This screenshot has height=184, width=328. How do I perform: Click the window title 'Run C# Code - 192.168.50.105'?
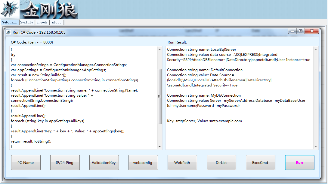click(x=39, y=32)
